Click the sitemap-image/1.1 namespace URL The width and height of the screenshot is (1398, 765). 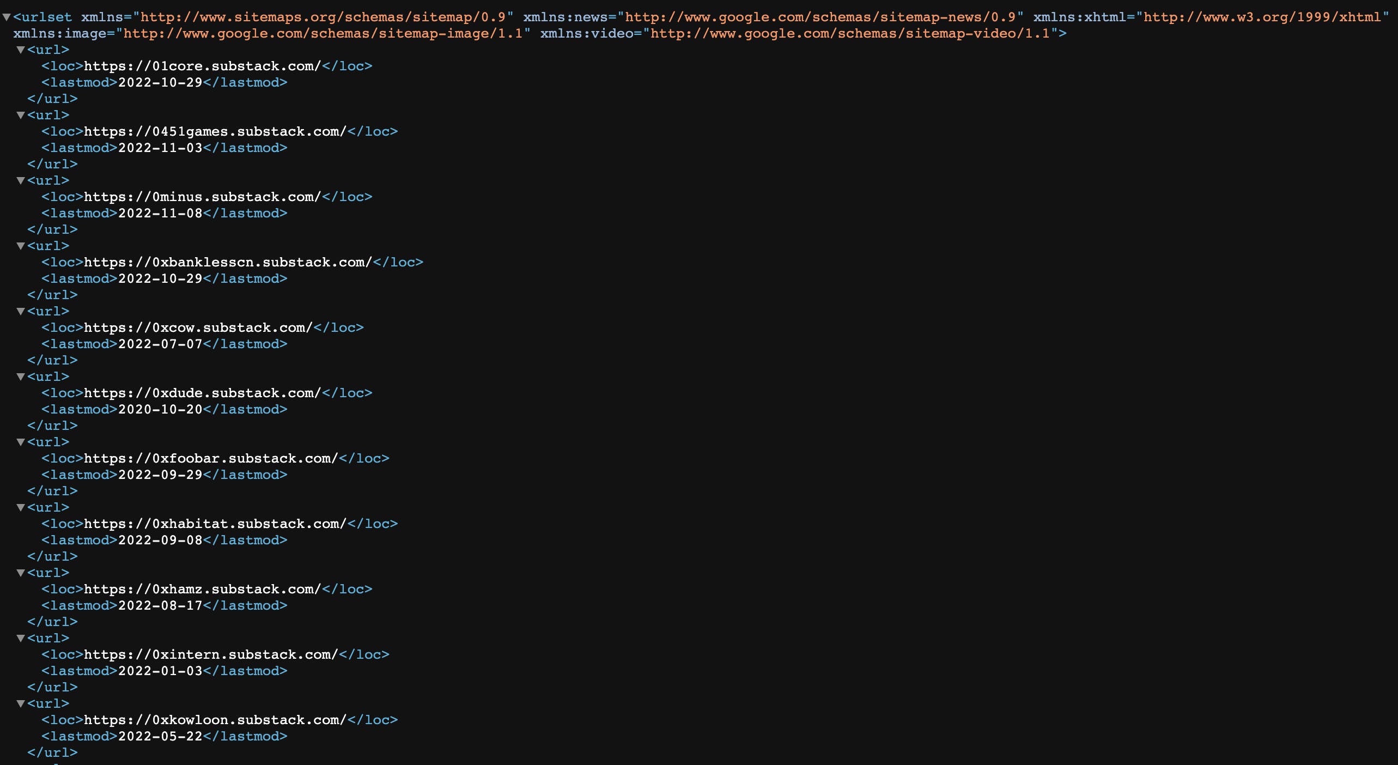[x=323, y=34]
